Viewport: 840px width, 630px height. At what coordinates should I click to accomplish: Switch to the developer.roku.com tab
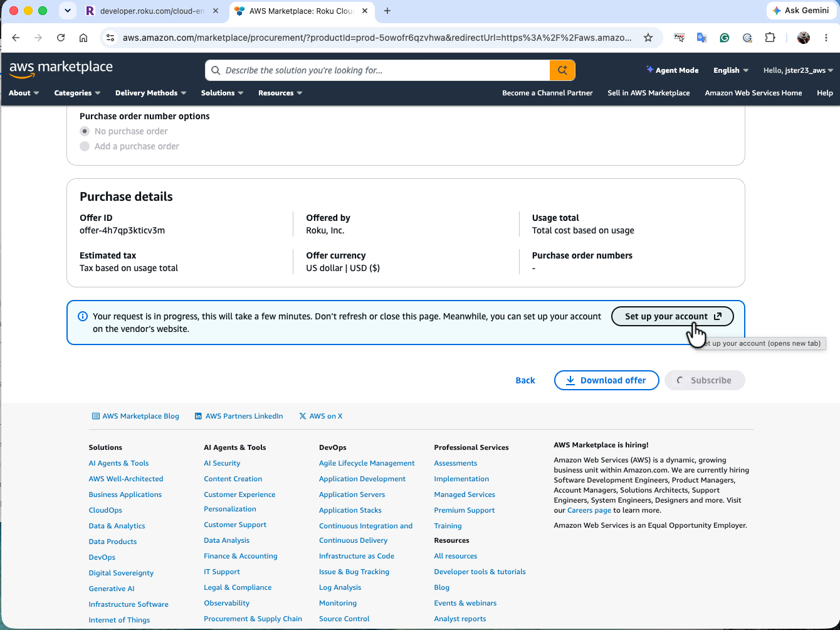pos(152,11)
